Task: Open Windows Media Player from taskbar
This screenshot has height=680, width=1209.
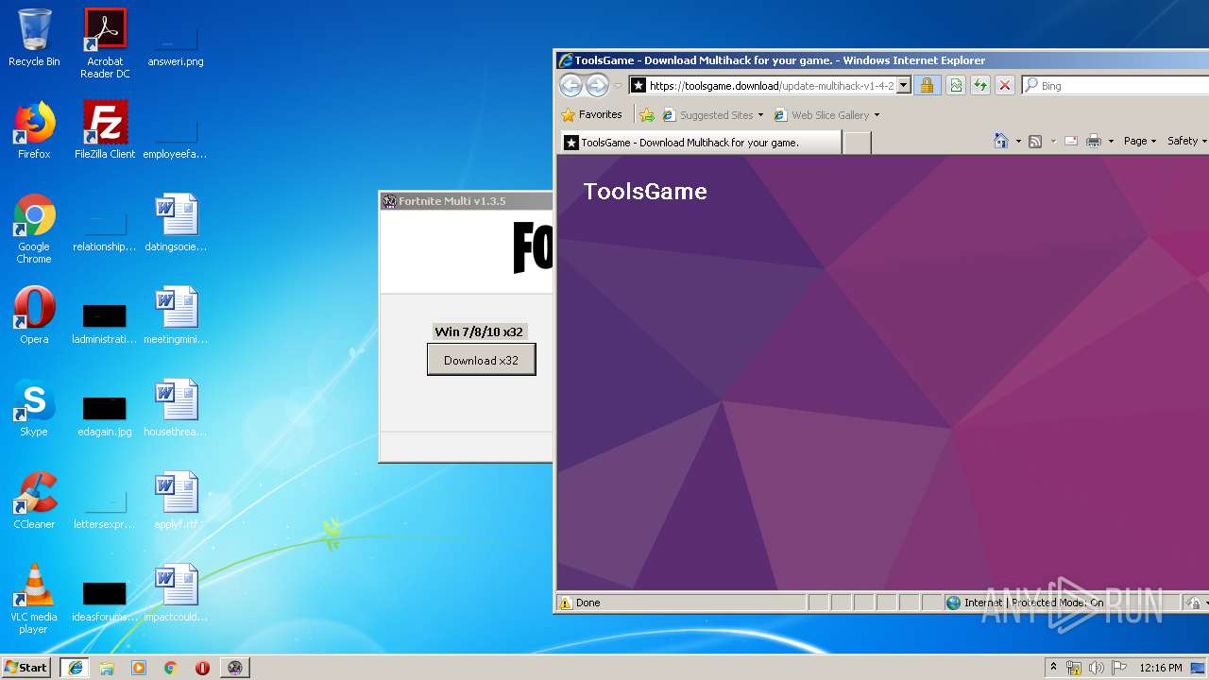Action: pyautogui.click(x=139, y=668)
